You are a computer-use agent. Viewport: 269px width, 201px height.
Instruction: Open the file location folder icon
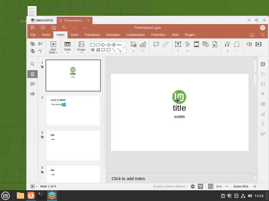(252, 35)
